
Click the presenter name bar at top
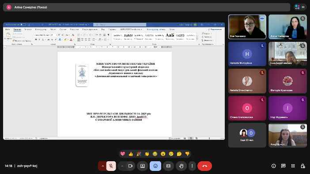point(147,7)
